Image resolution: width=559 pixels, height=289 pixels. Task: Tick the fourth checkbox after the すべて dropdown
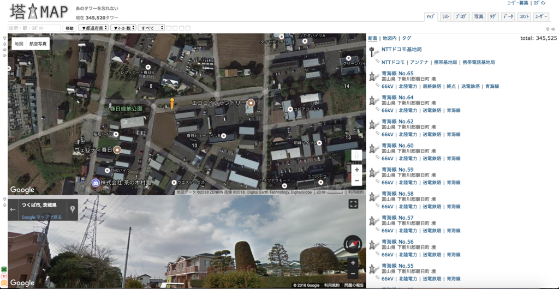coord(188,28)
